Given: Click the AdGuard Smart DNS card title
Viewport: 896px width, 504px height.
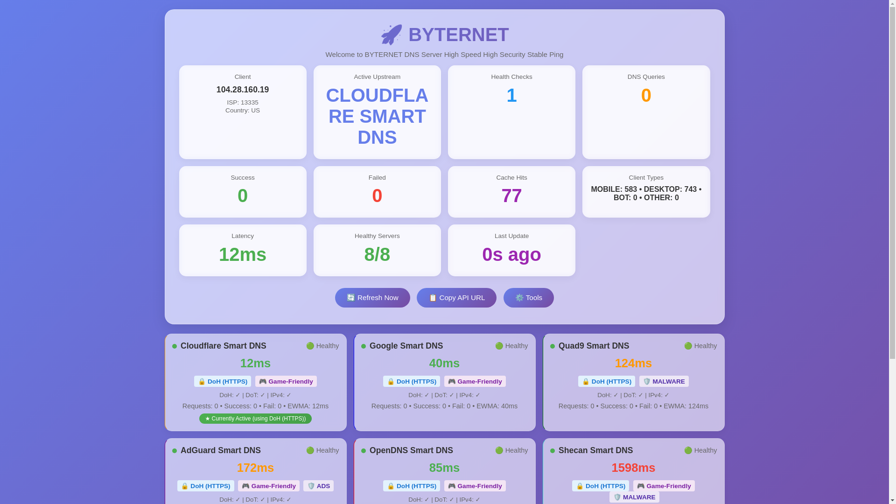Looking at the screenshot, I should click(221, 450).
